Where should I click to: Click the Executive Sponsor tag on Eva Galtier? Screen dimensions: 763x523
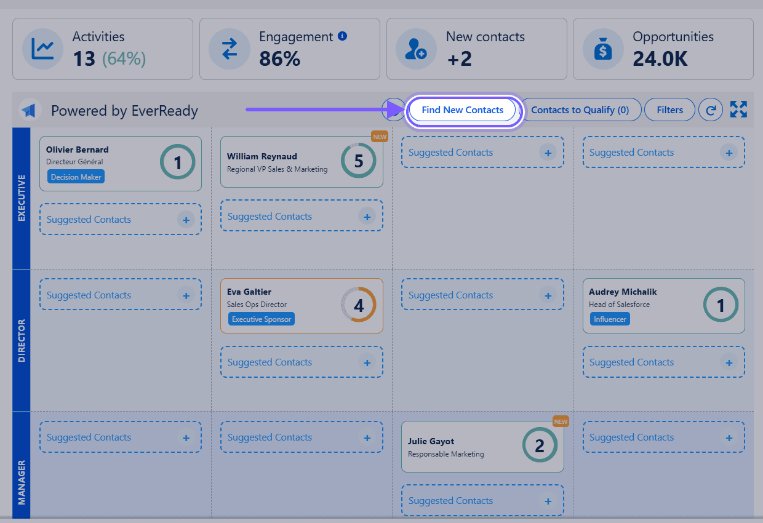click(x=262, y=319)
